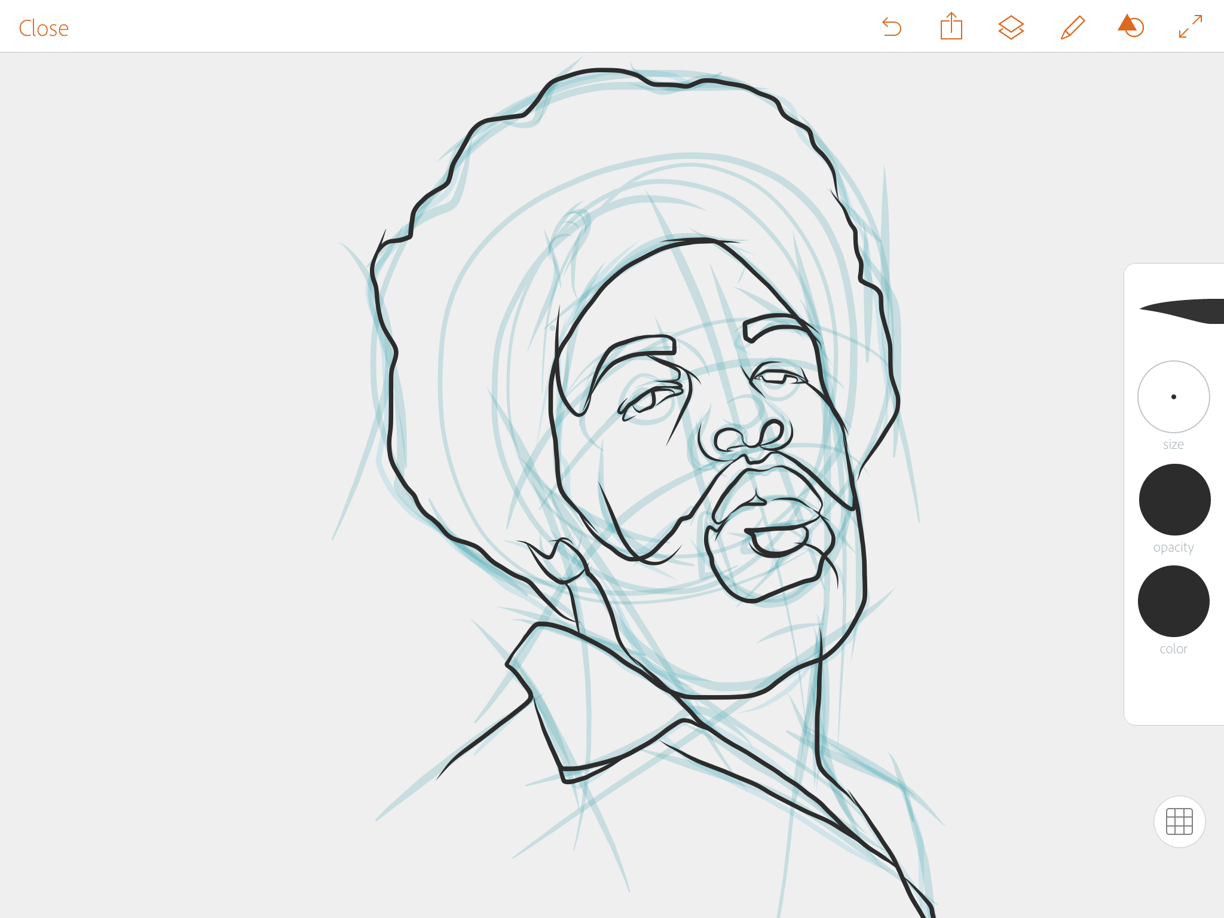Tap the brush stroke preview
This screenshot has height=918, width=1224.
point(1182,311)
